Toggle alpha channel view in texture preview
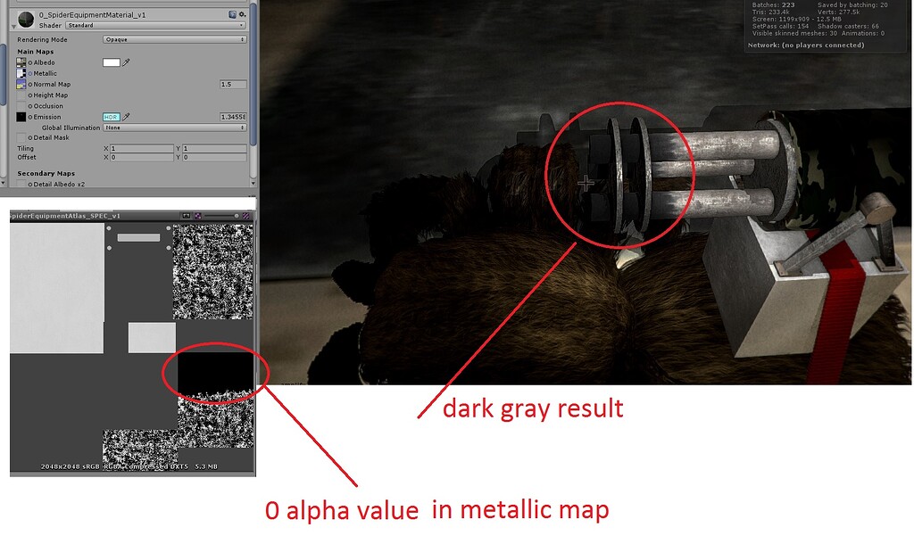Viewport: 914px width, 544px height. pos(198,216)
